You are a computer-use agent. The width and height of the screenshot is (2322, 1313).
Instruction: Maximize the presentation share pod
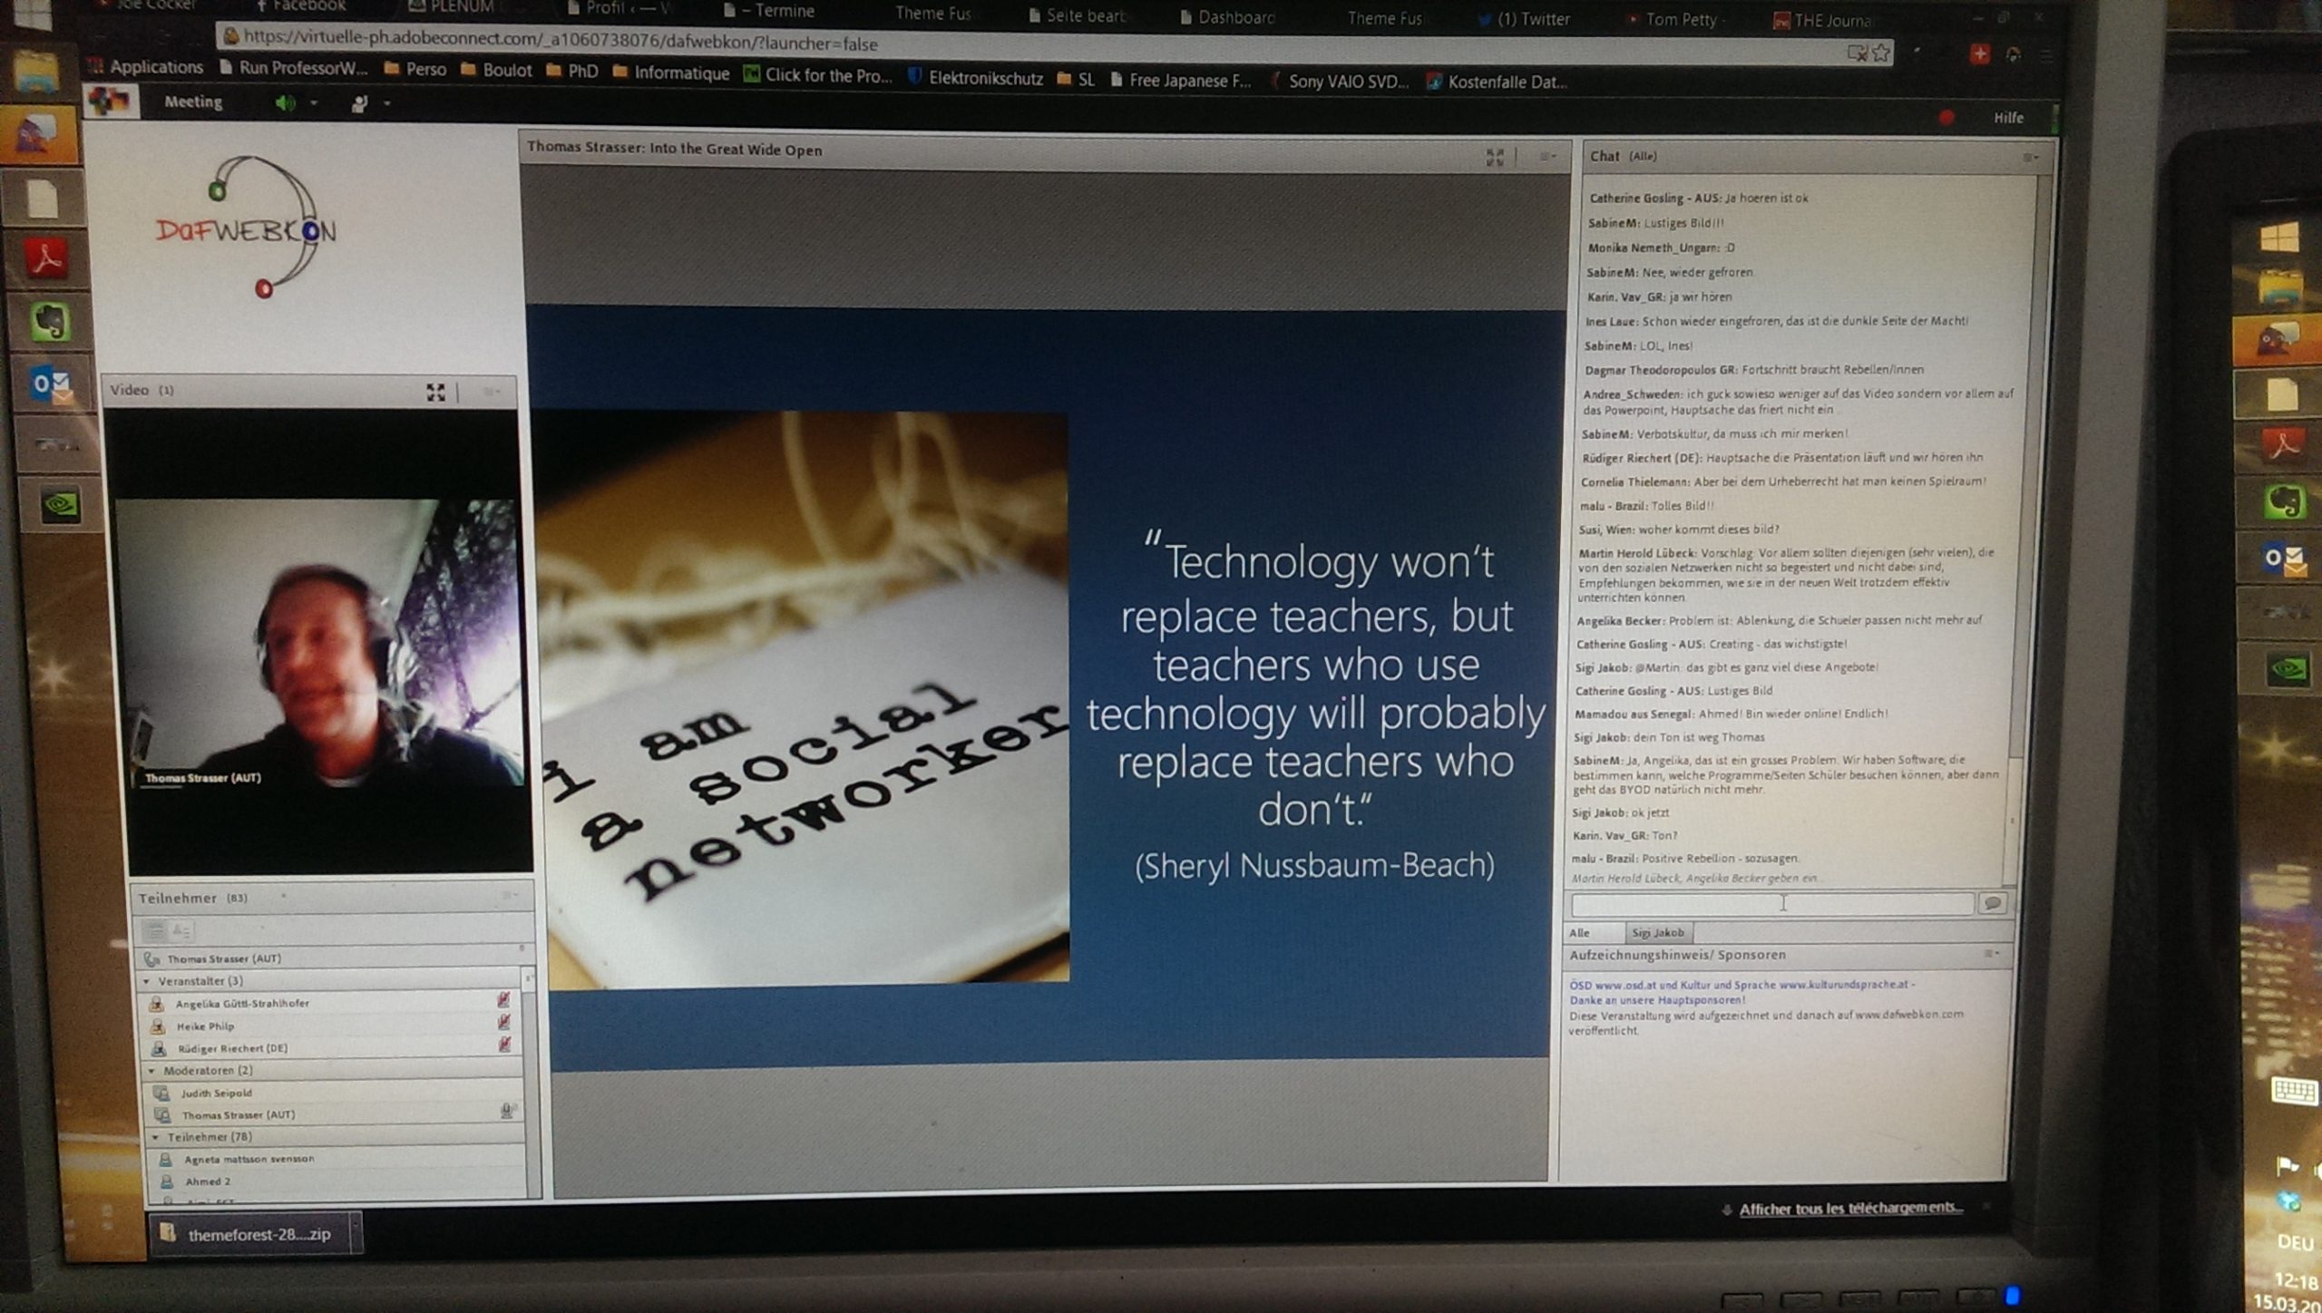(1494, 158)
